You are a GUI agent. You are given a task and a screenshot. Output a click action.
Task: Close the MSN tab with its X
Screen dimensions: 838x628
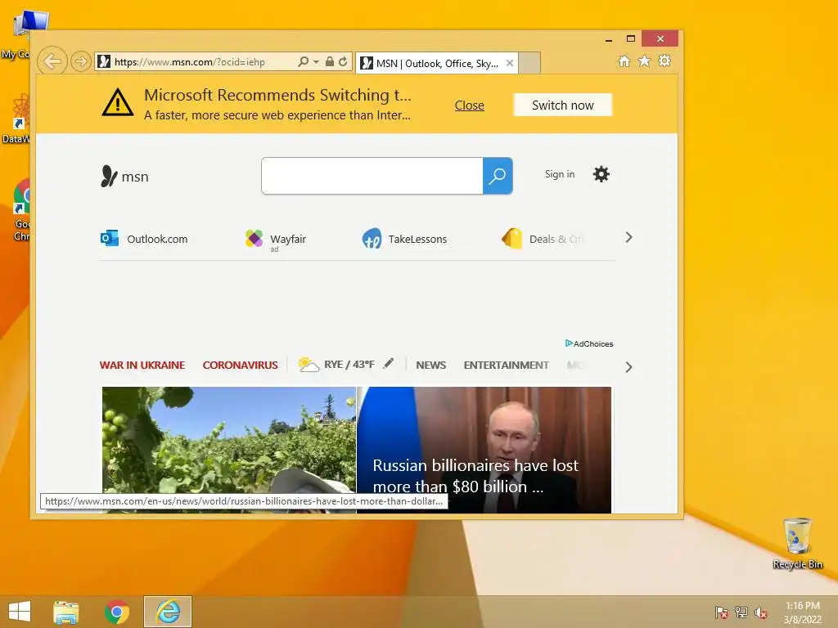pyautogui.click(x=510, y=63)
